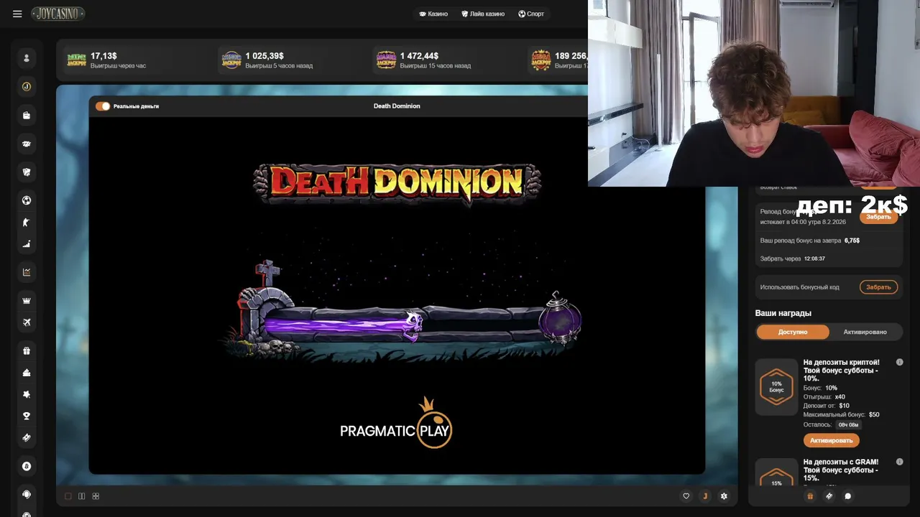920x517 pixels.
Task: Click the 6,75$ reload bonus amount
Action: (852, 241)
